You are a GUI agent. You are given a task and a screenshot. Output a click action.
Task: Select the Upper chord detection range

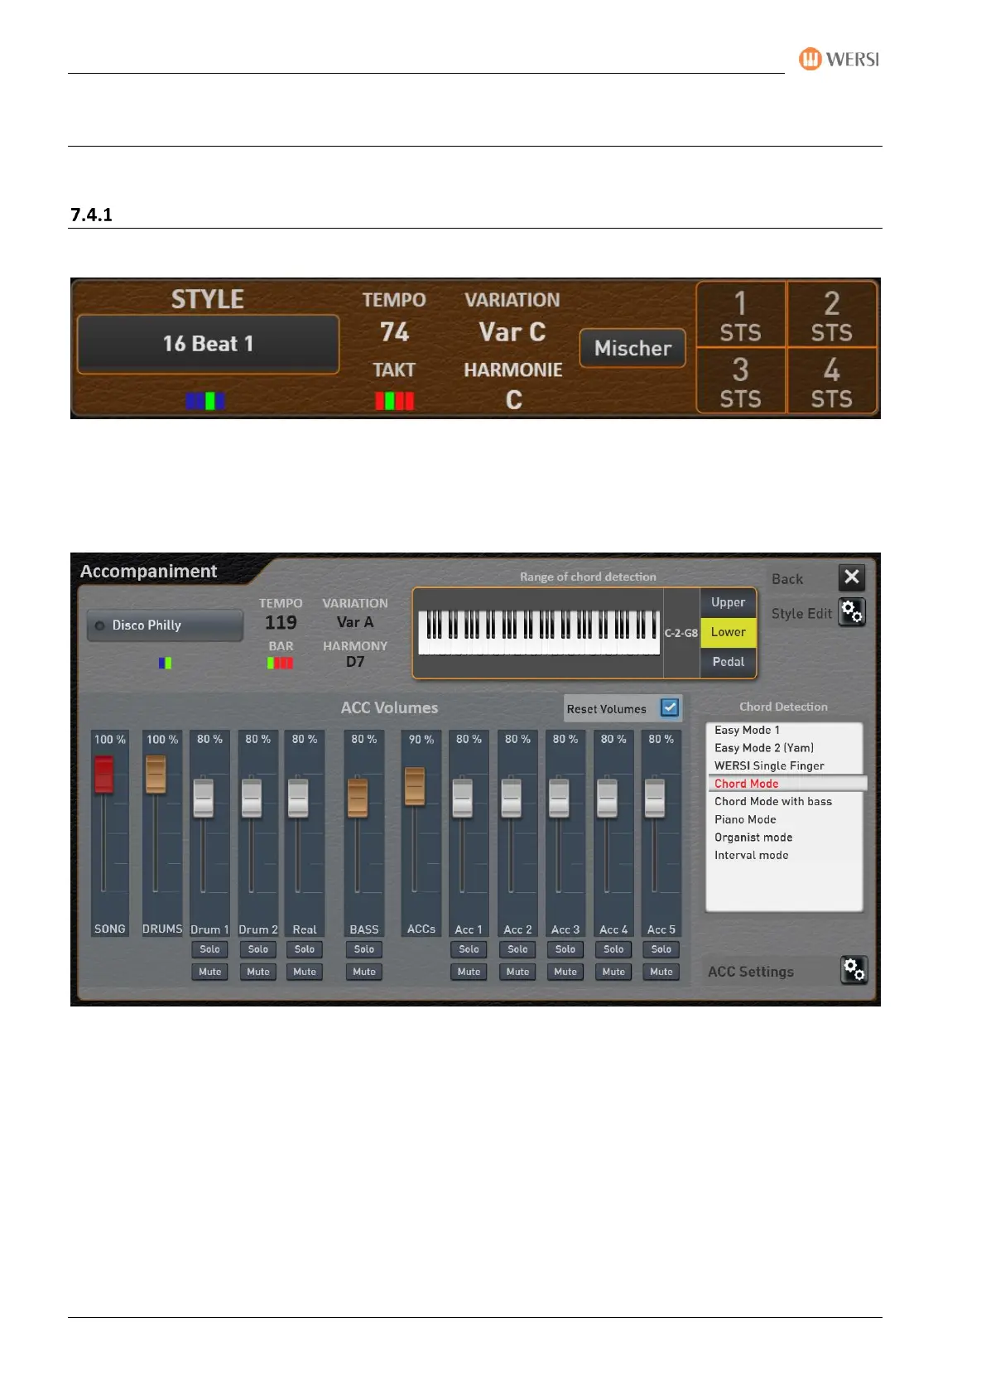[x=729, y=602]
